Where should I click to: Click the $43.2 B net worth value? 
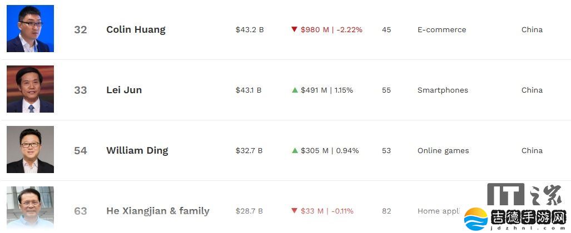[250, 30]
